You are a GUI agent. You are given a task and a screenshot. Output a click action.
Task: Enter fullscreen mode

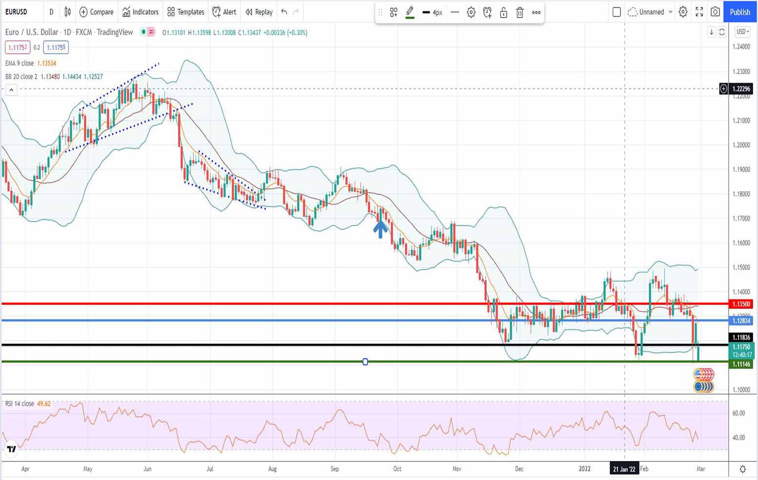point(699,12)
